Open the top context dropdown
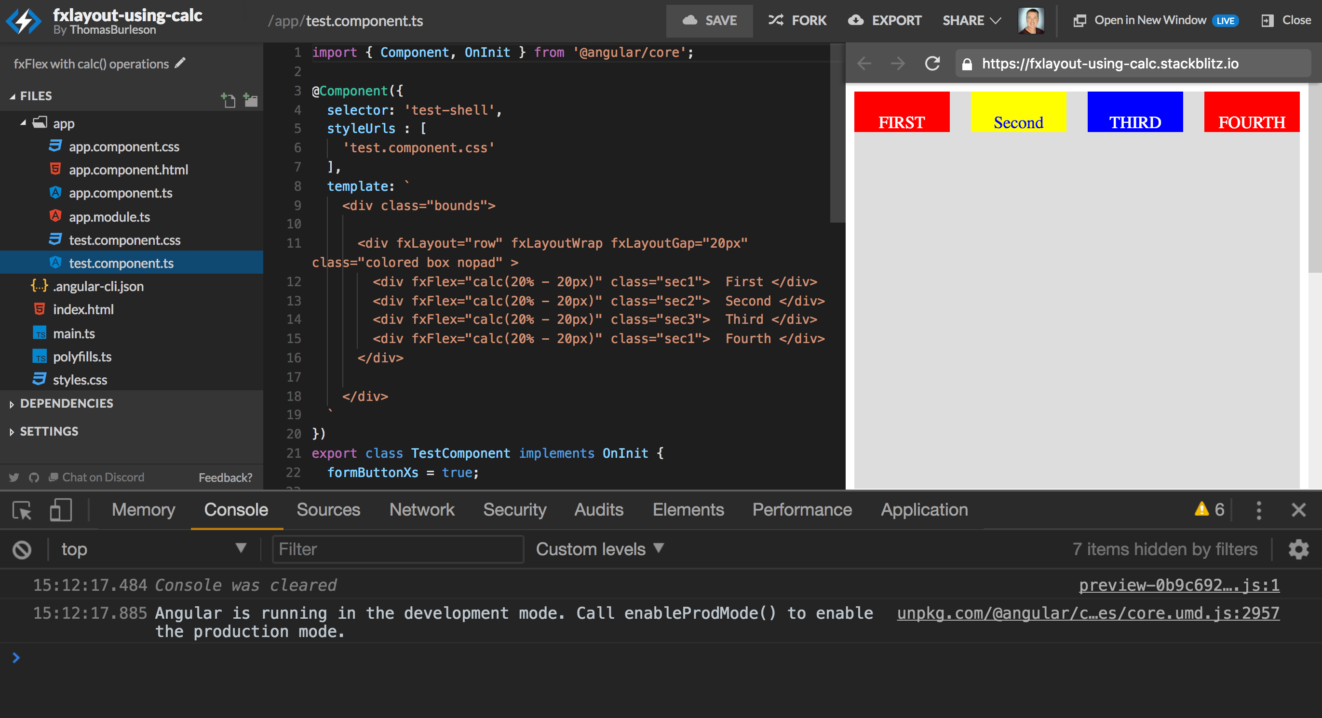 pyautogui.click(x=153, y=549)
